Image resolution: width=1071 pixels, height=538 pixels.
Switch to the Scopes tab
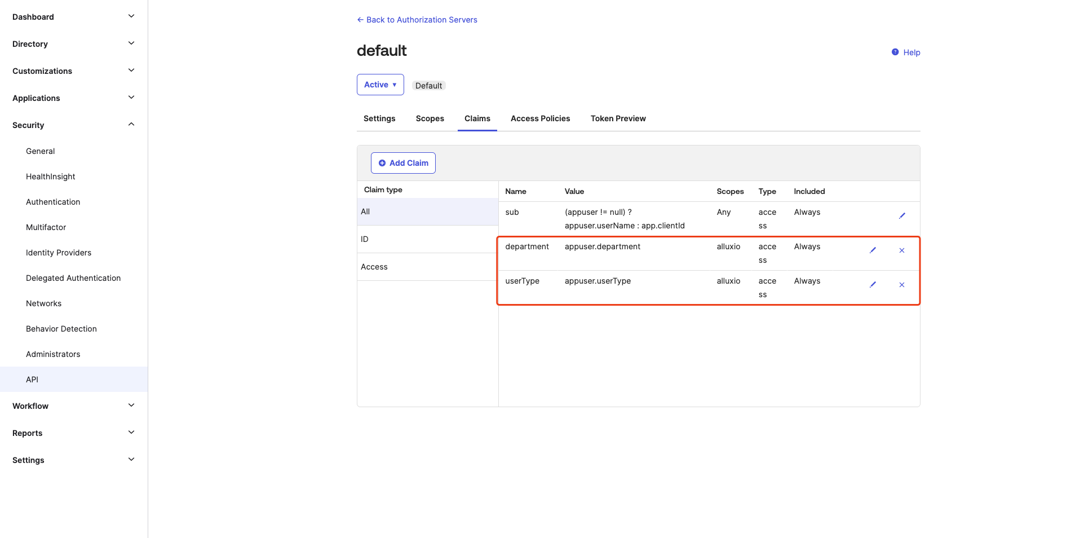tap(430, 118)
